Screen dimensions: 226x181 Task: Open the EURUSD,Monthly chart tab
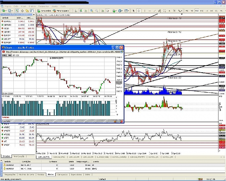click(x=138, y=157)
